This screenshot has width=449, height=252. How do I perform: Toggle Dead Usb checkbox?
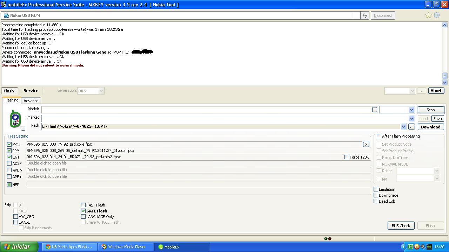pyautogui.click(x=376, y=201)
